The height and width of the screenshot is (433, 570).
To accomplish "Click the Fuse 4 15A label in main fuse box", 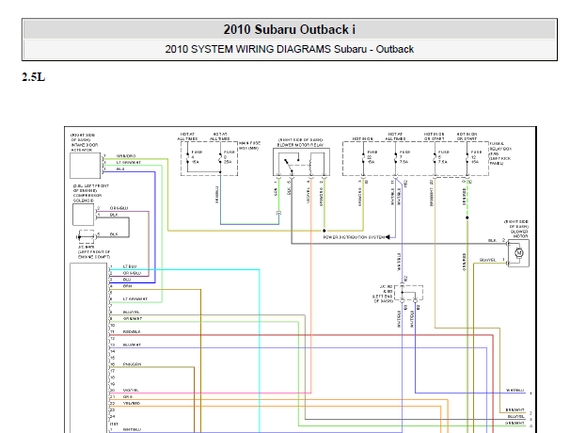I will click(197, 157).
